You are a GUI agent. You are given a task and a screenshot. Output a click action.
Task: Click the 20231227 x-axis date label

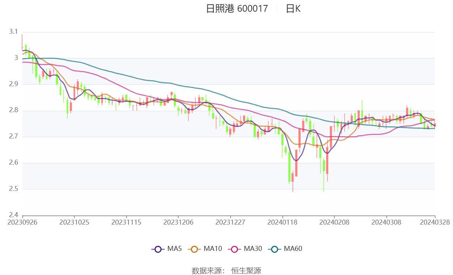pyautogui.click(x=230, y=222)
